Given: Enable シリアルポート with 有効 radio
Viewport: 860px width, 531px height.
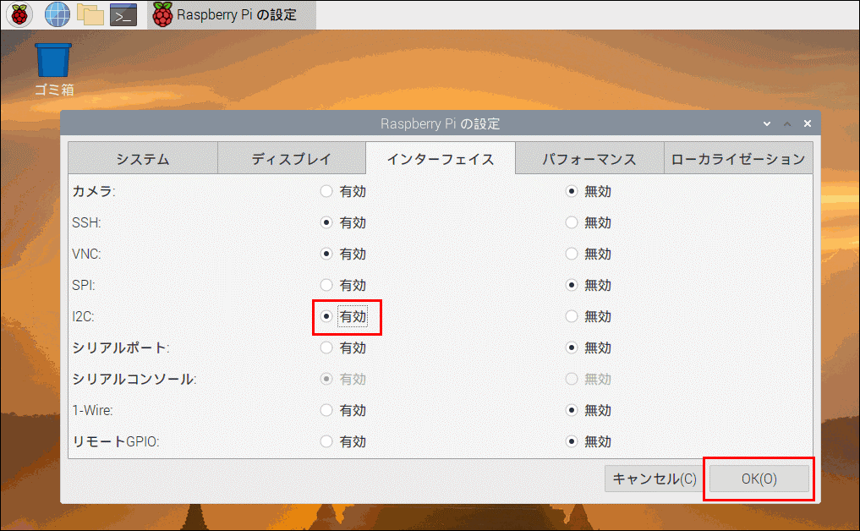Looking at the screenshot, I should (326, 348).
